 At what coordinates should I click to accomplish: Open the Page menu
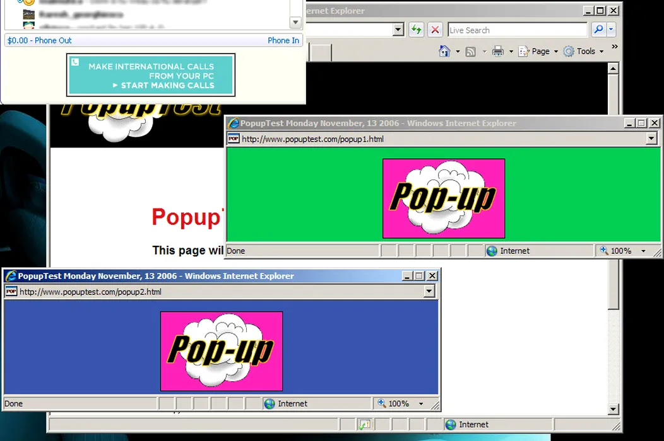538,51
